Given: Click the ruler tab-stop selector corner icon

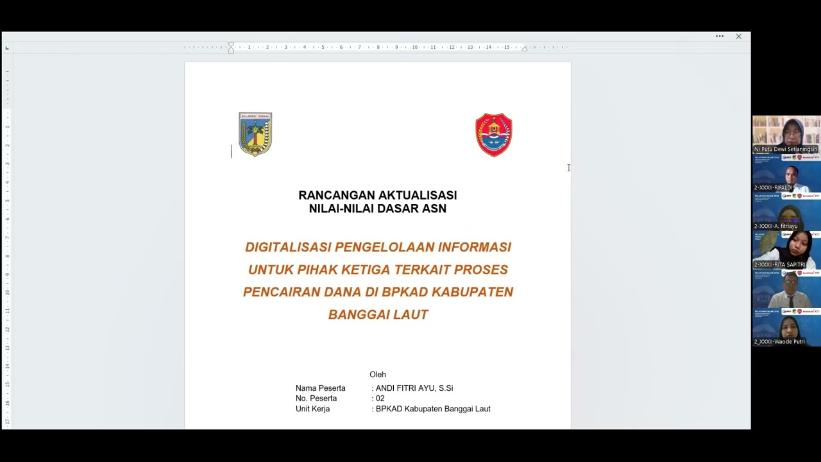Looking at the screenshot, I should (7, 48).
